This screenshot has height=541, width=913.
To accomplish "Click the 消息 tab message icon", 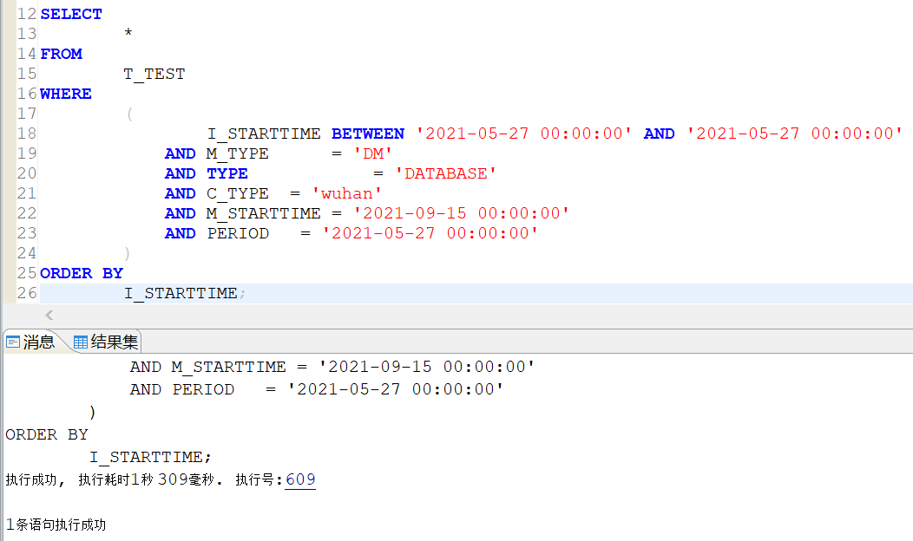I will (x=13, y=342).
